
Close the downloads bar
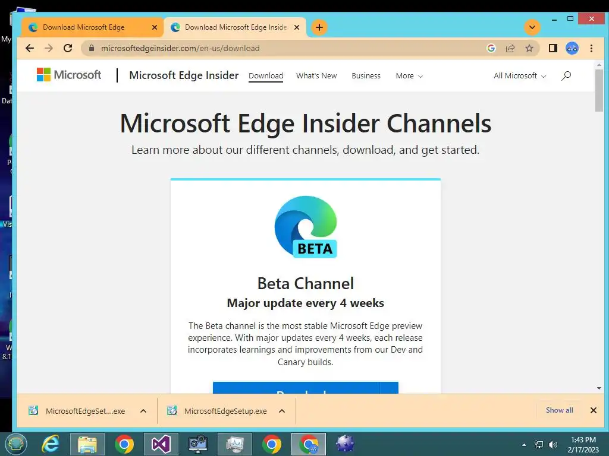pos(594,410)
